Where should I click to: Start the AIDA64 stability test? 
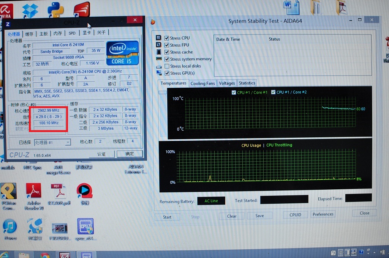click(167, 217)
